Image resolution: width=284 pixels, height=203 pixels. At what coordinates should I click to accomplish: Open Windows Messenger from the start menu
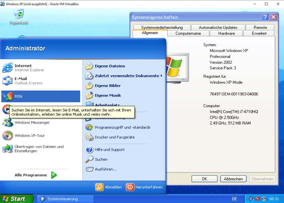41,122
